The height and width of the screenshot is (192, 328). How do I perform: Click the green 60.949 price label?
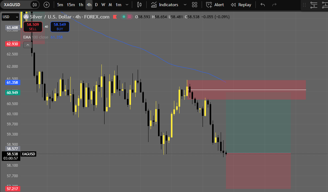click(12, 93)
